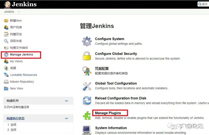209x135 pixels.
Task: Click the Maven Repository drive icon
Action: tap(6, 82)
